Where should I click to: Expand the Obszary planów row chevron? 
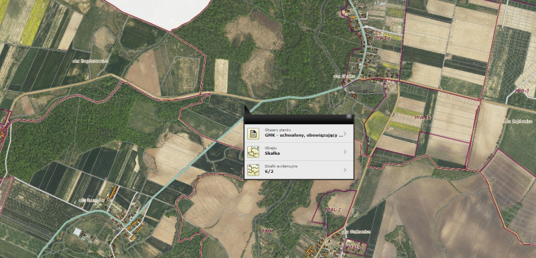345,133
